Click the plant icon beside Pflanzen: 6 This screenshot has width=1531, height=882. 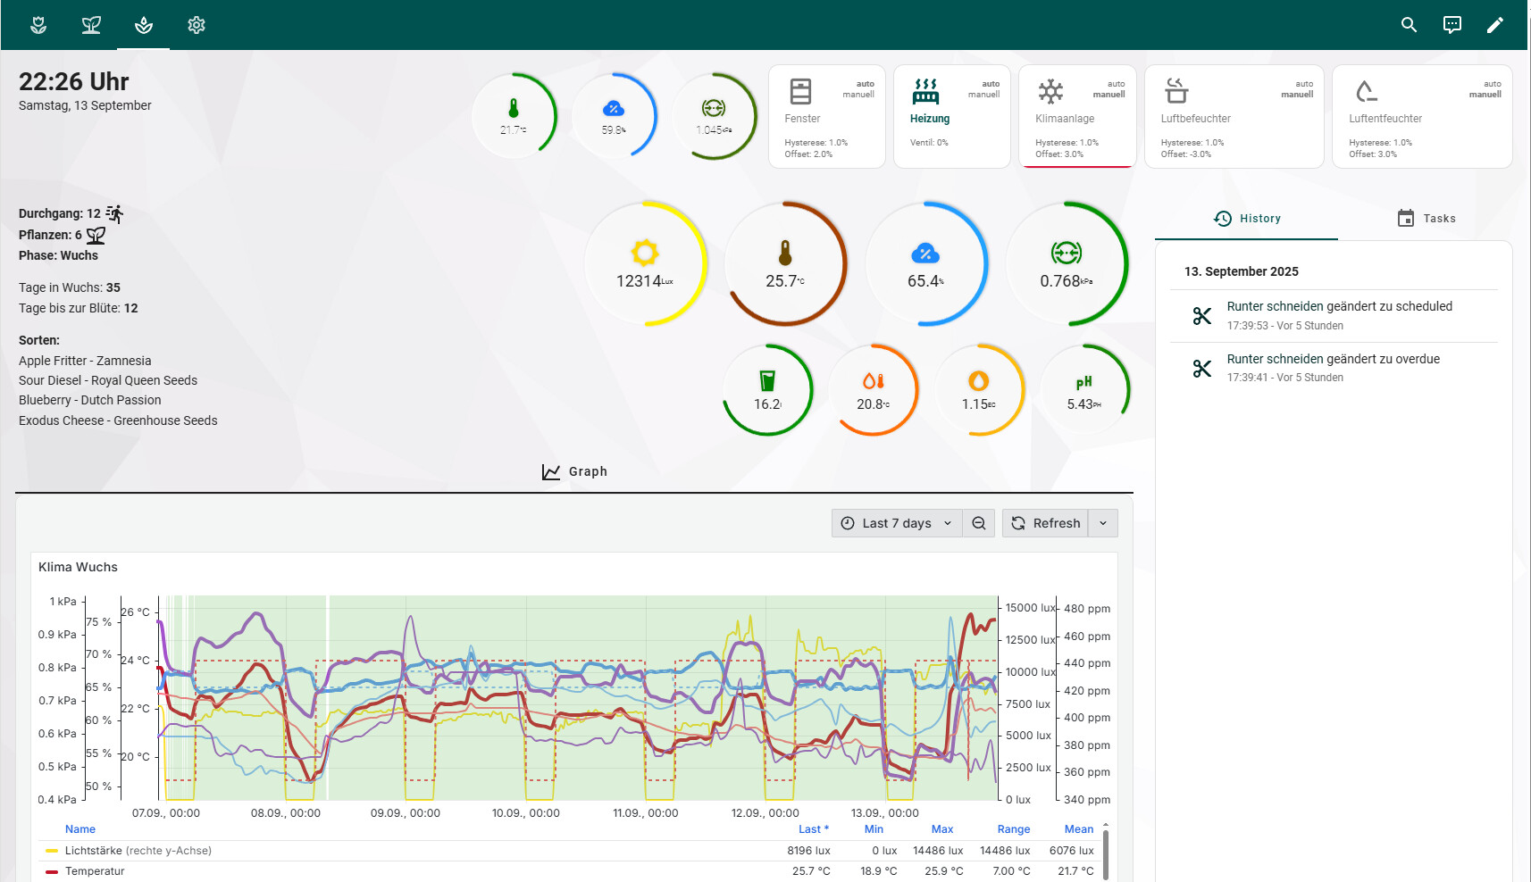coord(96,235)
